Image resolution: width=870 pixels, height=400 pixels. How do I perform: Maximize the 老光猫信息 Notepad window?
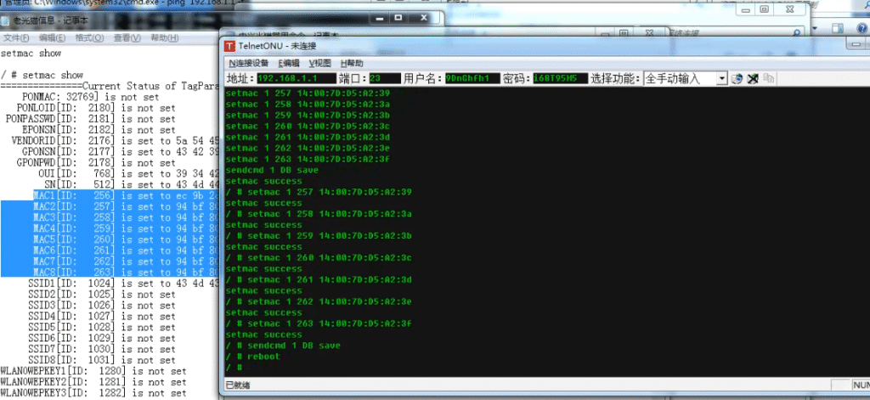[x=398, y=18]
